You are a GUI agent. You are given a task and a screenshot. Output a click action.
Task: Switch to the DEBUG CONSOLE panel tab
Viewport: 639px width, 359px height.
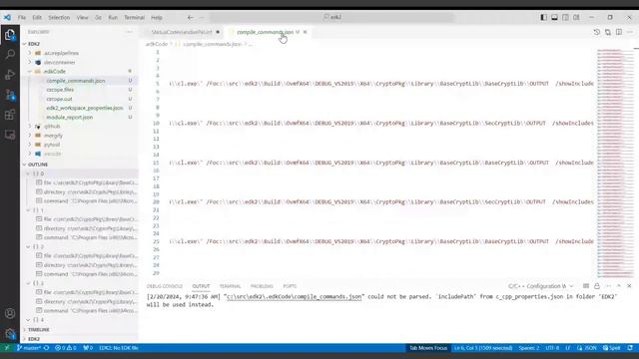click(164, 286)
